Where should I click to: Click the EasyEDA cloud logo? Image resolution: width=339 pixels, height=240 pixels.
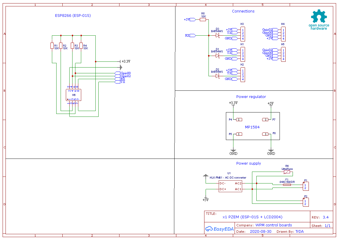pyautogui.click(x=220, y=229)
